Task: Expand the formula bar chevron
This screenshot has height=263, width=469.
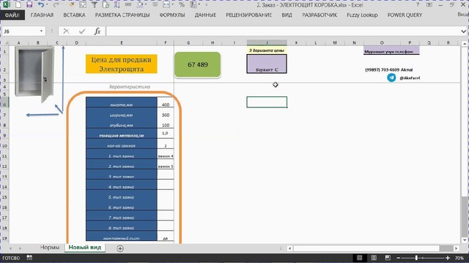Action: [464, 31]
